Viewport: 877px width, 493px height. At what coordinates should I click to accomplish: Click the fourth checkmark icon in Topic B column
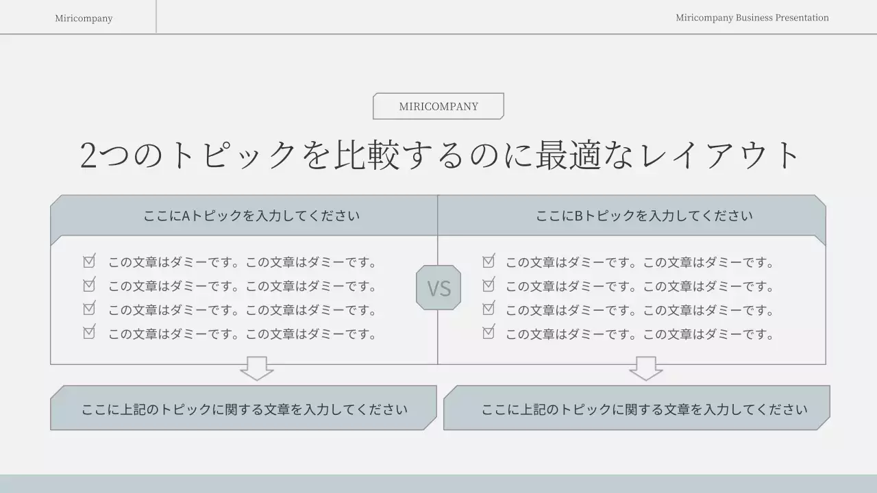coord(488,333)
